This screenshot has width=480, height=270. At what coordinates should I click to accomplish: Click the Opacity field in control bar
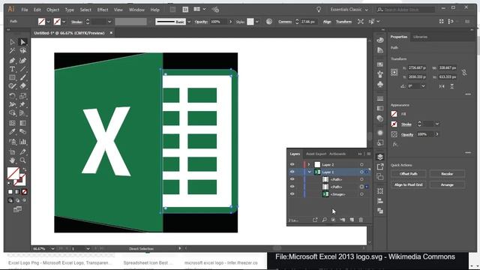pos(218,22)
